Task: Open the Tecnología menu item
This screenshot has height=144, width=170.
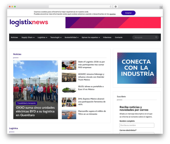Action: pyautogui.click(x=55, y=37)
